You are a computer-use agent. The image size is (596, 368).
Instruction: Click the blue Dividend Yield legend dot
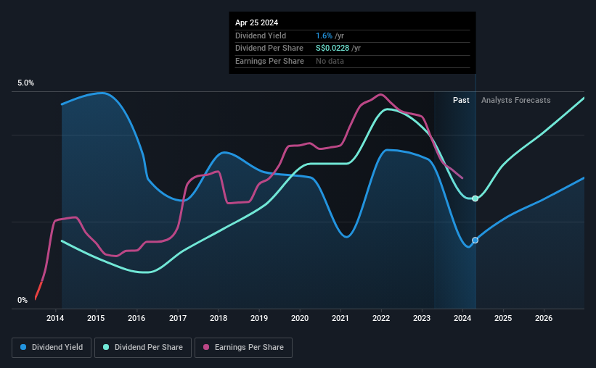23,347
